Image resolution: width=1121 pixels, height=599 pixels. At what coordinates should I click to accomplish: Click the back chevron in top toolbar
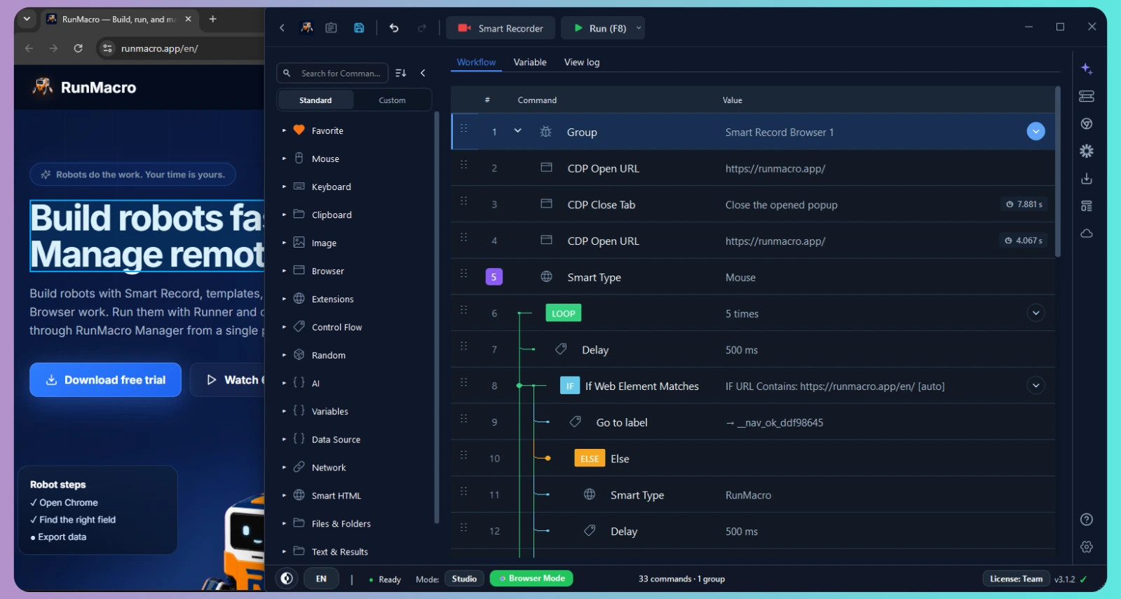282,28
